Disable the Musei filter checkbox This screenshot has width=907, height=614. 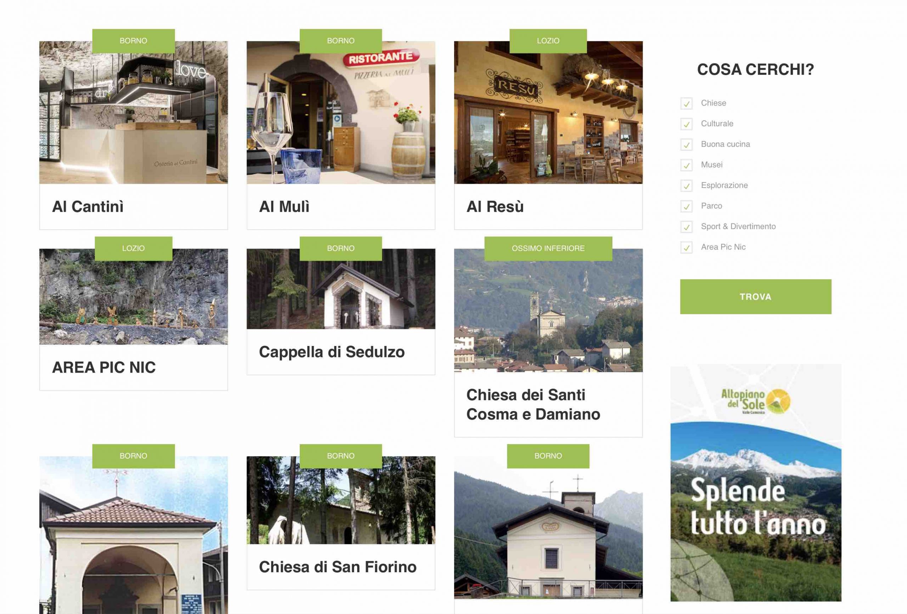[x=686, y=165]
